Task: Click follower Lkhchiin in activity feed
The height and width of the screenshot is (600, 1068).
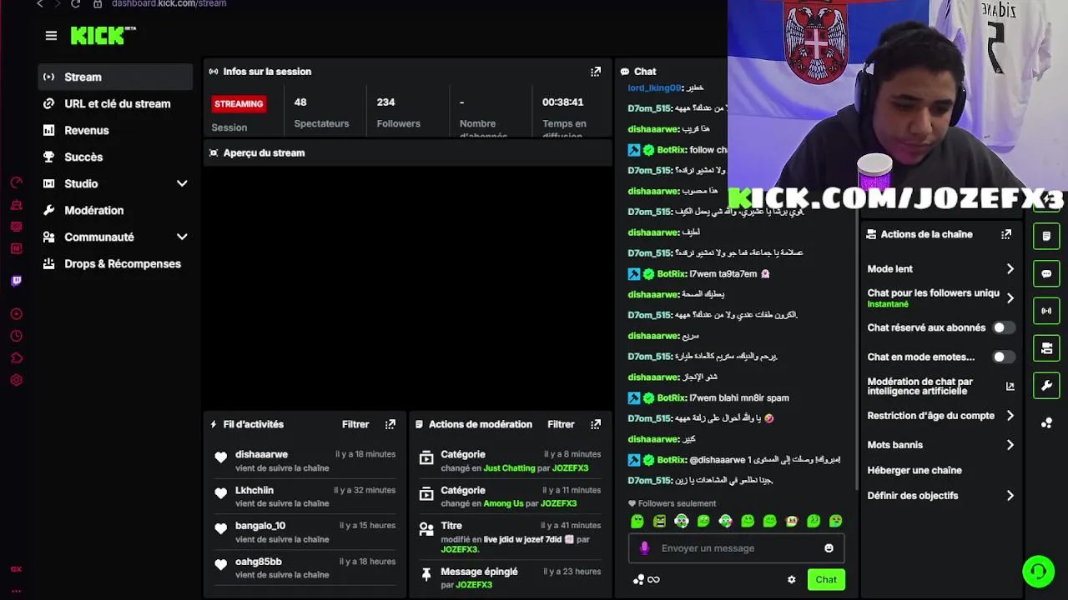Action: point(254,491)
